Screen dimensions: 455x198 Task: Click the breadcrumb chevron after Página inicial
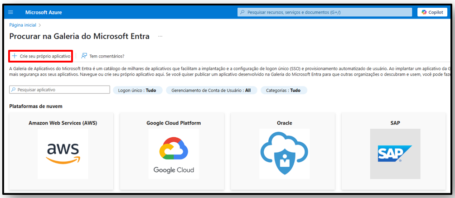pyautogui.click(x=39, y=25)
